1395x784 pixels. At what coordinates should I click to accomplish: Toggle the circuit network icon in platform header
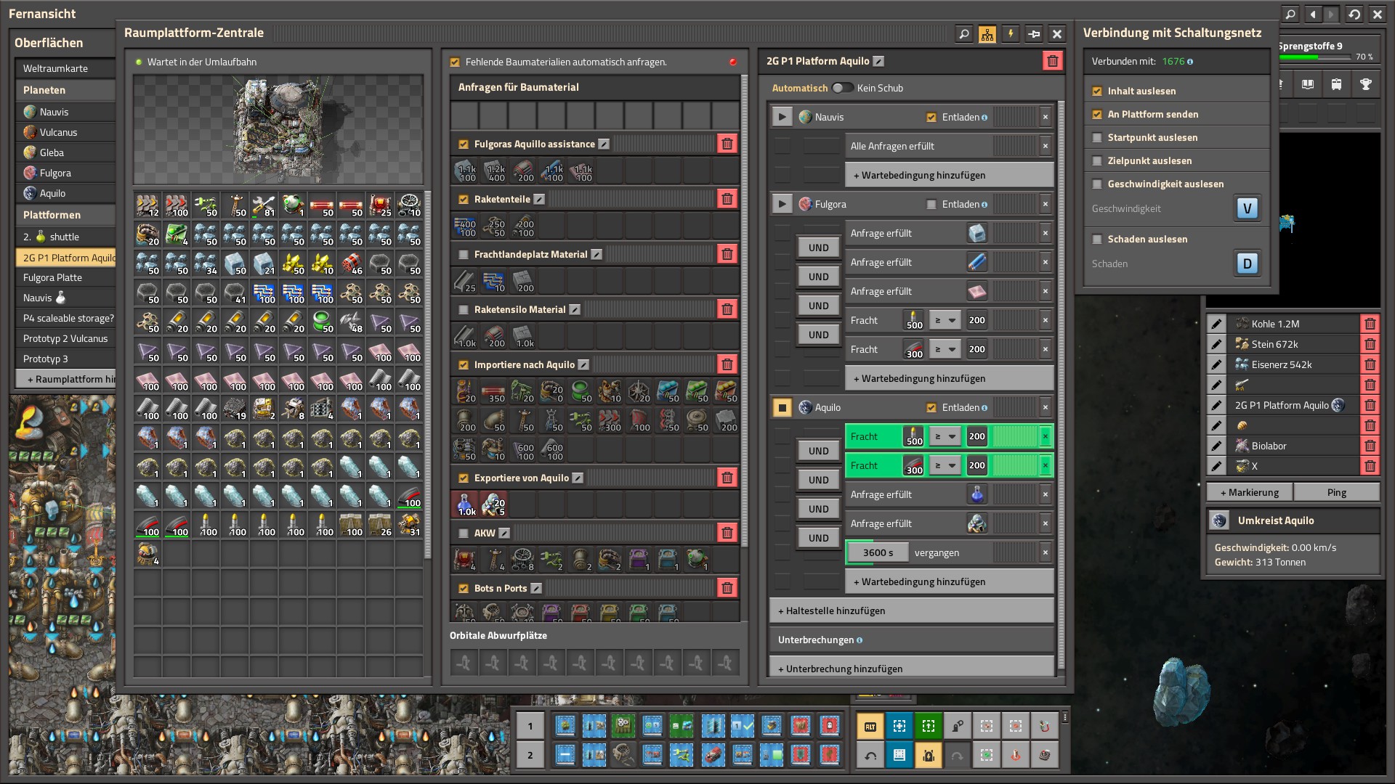click(x=987, y=33)
